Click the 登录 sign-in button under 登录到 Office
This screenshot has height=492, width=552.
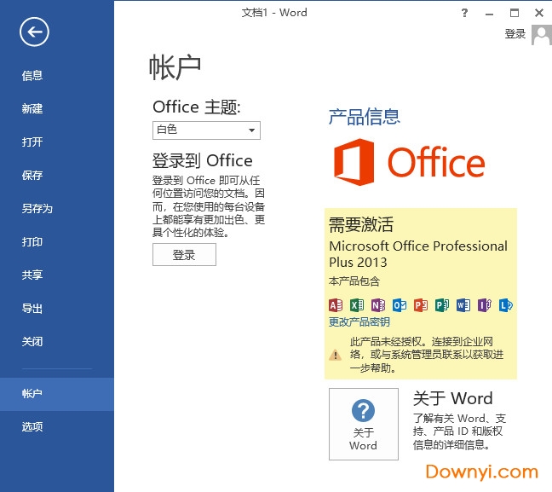pyautogui.click(x=184, y=255)
